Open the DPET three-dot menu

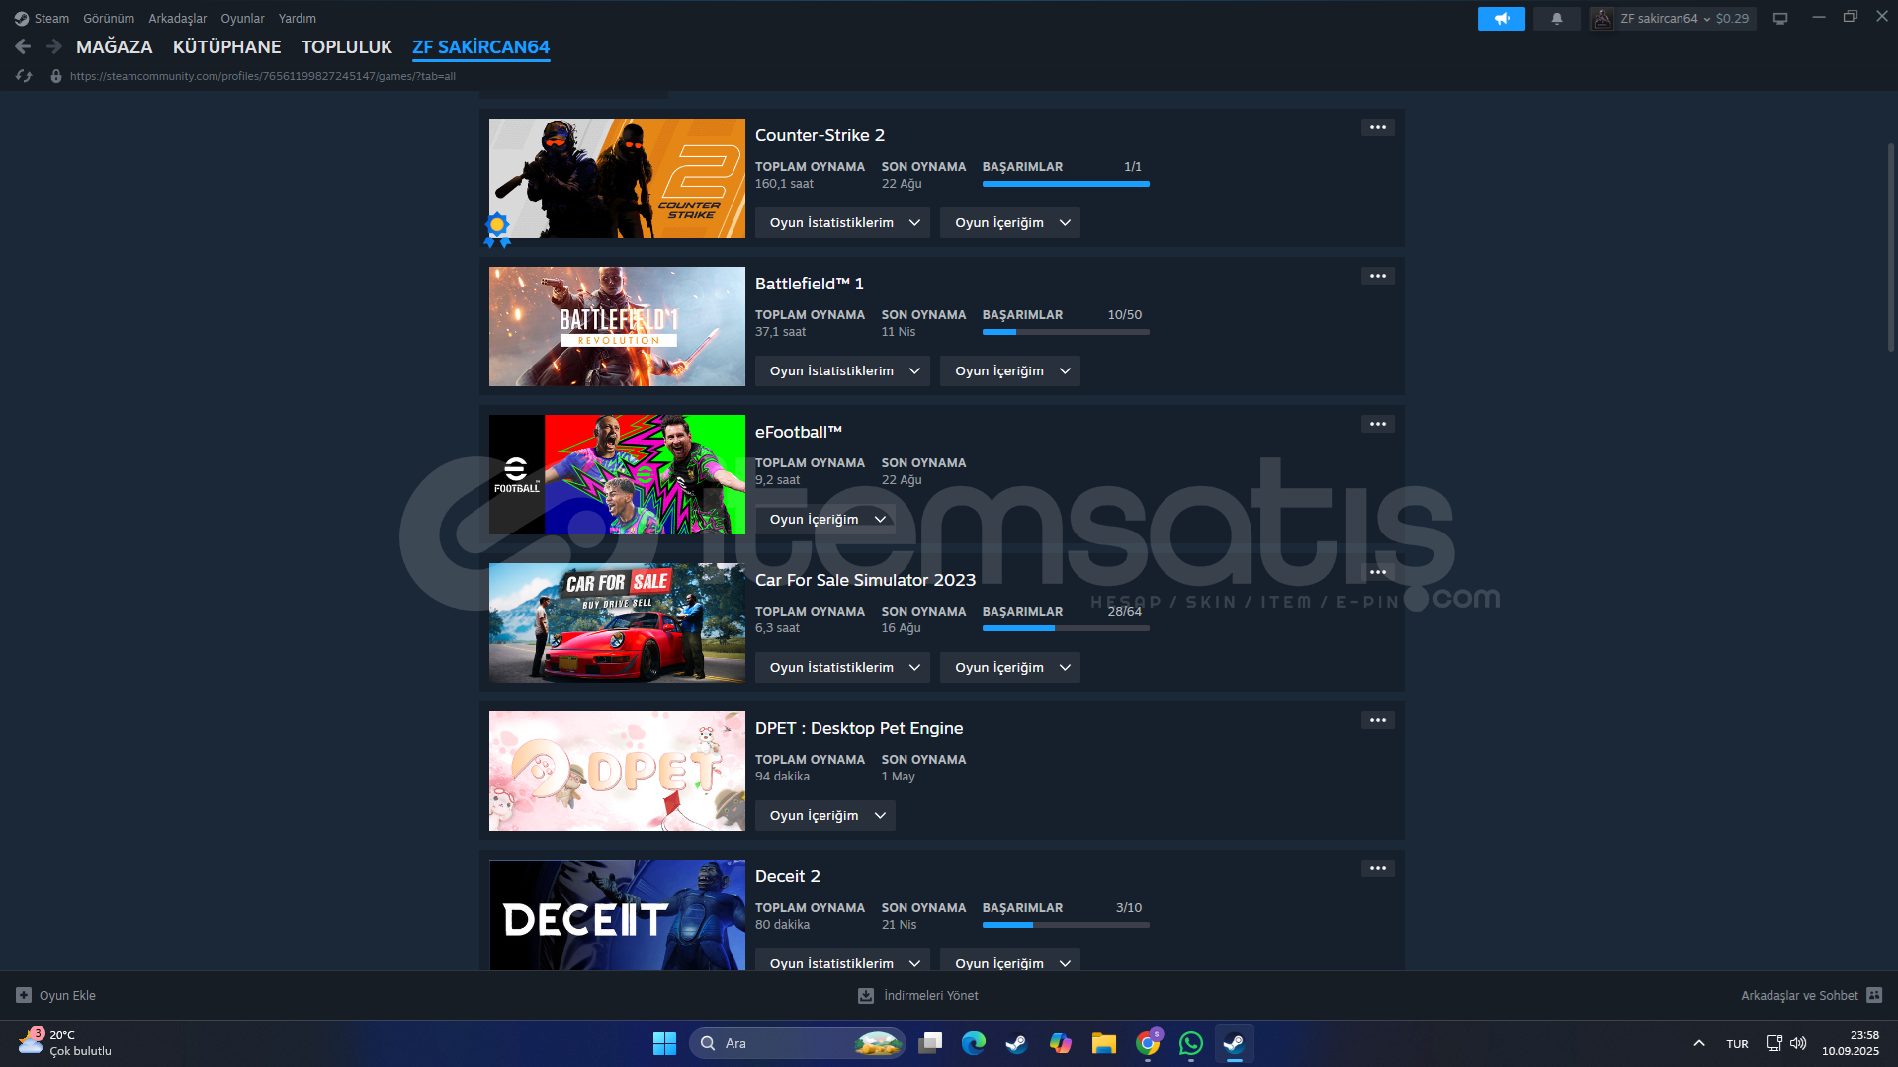point(1377,720)
